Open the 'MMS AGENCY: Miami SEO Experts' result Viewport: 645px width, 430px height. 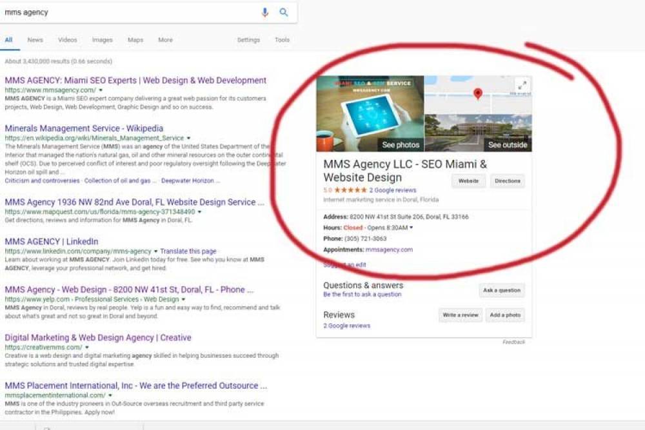[135, 80]
